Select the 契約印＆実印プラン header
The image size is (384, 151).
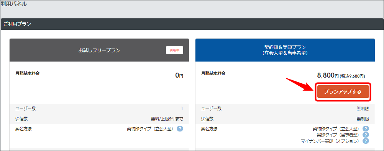[x=285, y=50]
